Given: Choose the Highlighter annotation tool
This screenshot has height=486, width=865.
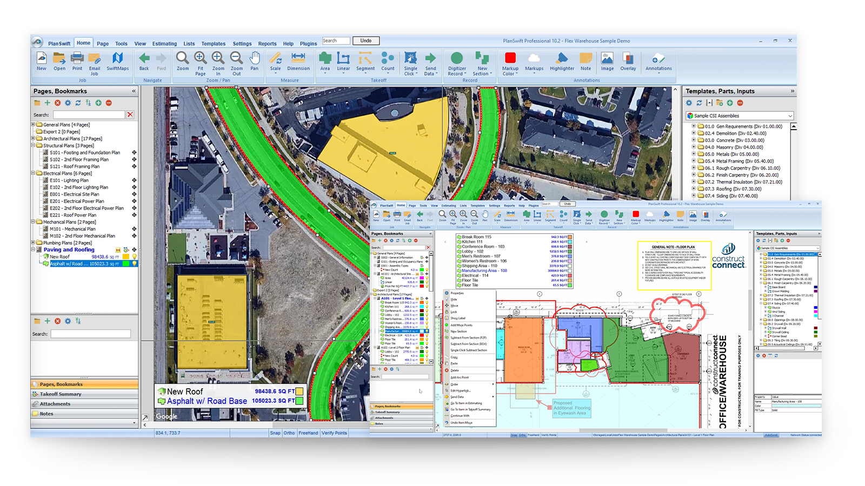Looking at the screenshot, I should click(562, 61).
